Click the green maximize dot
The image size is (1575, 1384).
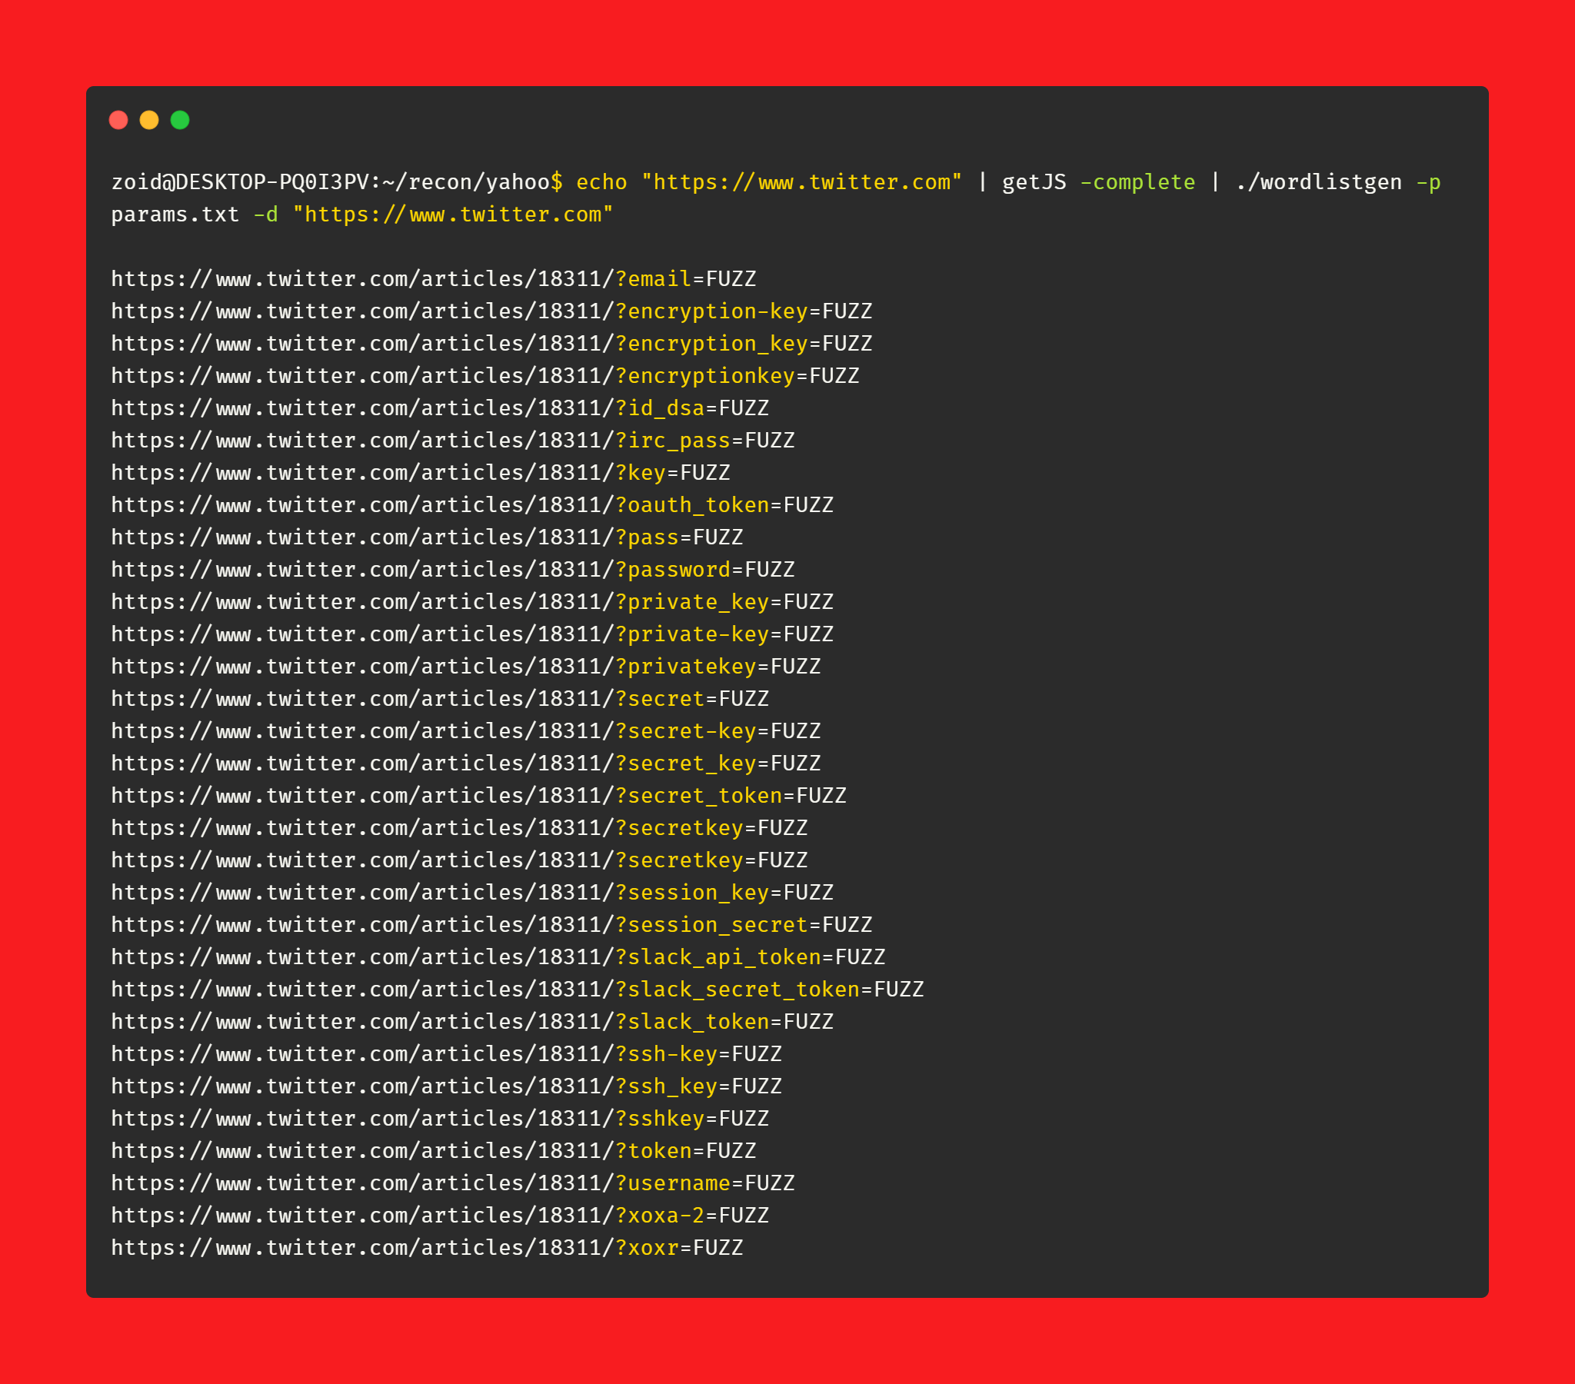pyautogui.click(x=180, y=120)
